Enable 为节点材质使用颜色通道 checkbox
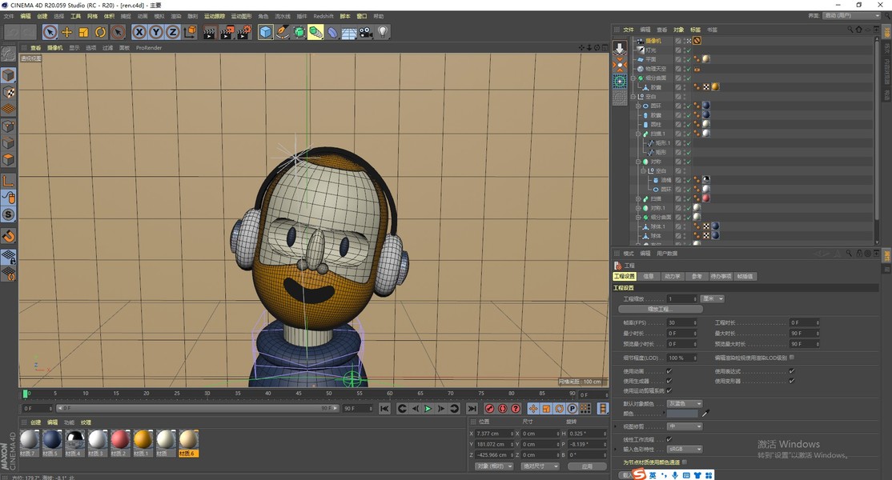 click(685, 462)
